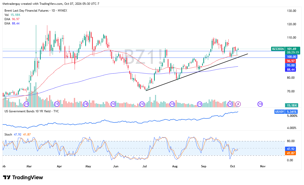Click the BZZ2026 symbol label on price axis
Image resolution: width=304 pixels, height=185 pixels.
click(278, 49)
